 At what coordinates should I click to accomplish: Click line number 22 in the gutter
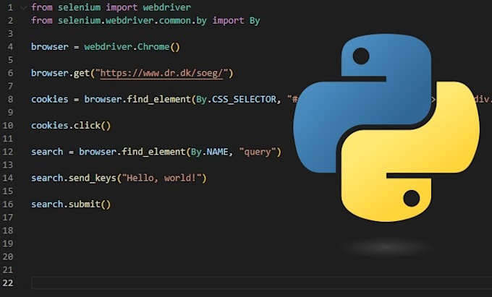(x=8, y=283)
